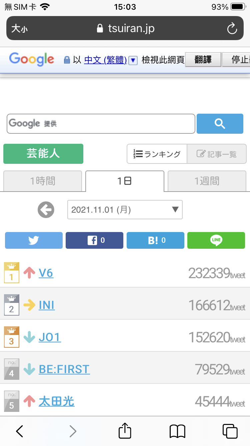Open the INI ranking link
Image resolution: width=250 pixels, height=446 pixels.
coord(47,305)
